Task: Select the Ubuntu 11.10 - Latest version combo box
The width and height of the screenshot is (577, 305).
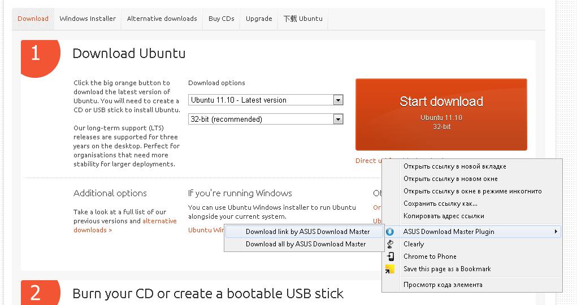Action: [266, 100]
